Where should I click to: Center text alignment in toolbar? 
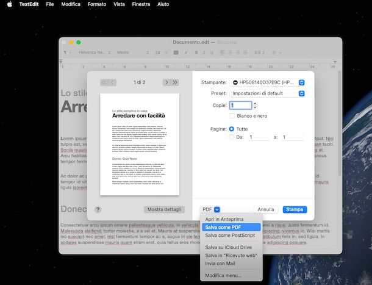[230, 52]
